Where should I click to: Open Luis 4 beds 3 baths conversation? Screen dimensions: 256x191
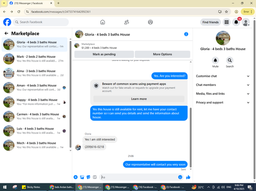tap(34, 131)
